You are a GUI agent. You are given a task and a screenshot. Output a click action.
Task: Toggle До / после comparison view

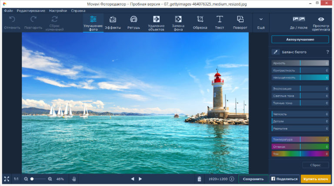pyautogui.click(x=299, y=22)
